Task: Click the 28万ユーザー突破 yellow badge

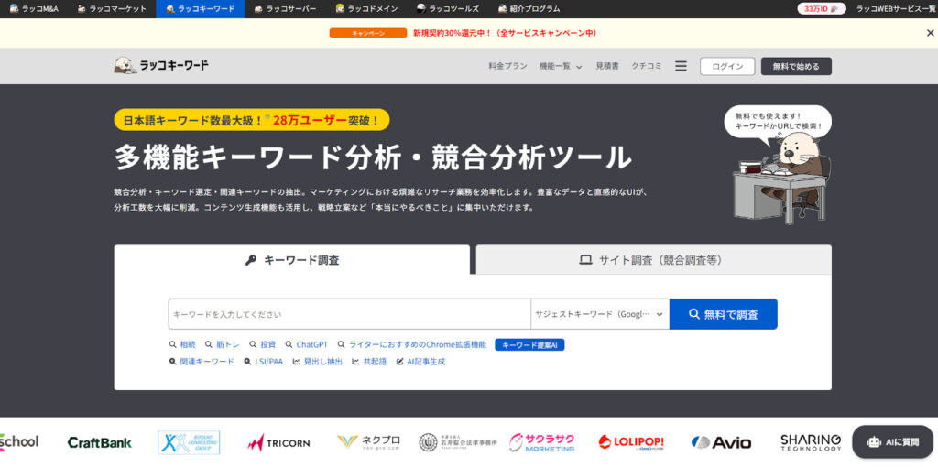Action: tap(252, 120)
